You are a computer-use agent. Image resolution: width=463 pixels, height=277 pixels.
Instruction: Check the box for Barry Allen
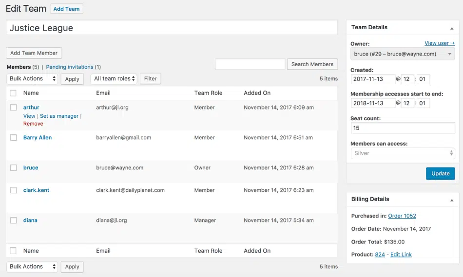point(13,137)
